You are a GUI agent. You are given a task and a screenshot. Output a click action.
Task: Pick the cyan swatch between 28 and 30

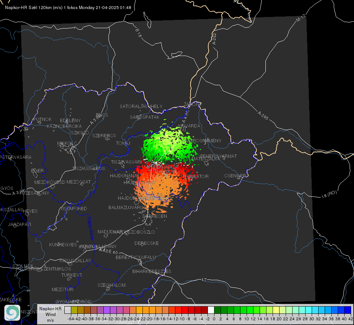309,310
